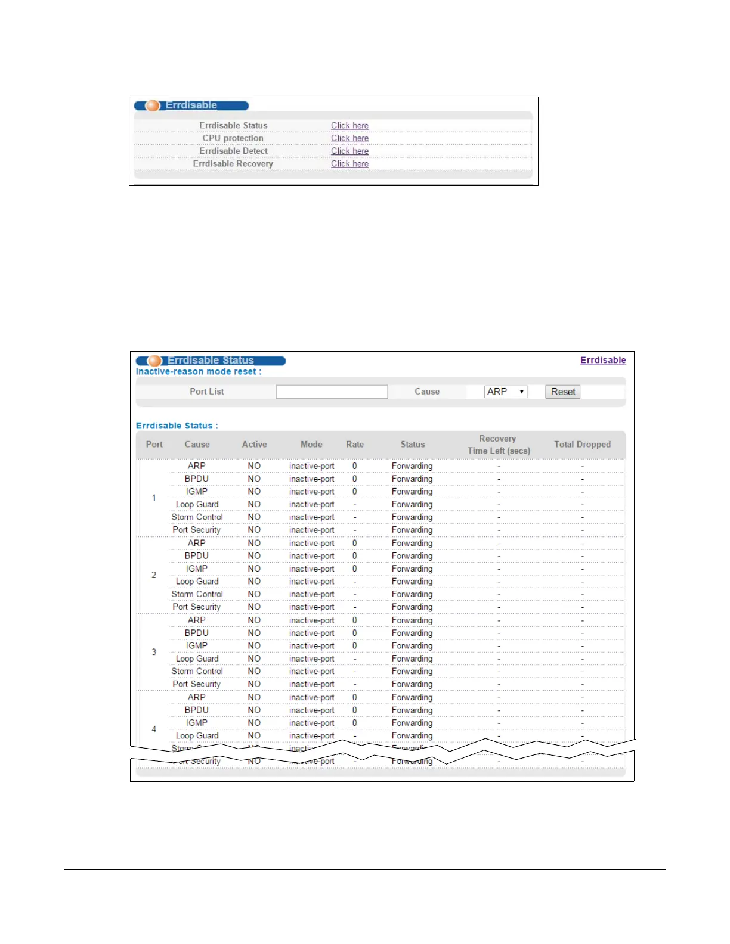Click IGMP cause in port 1 rows

197,492
